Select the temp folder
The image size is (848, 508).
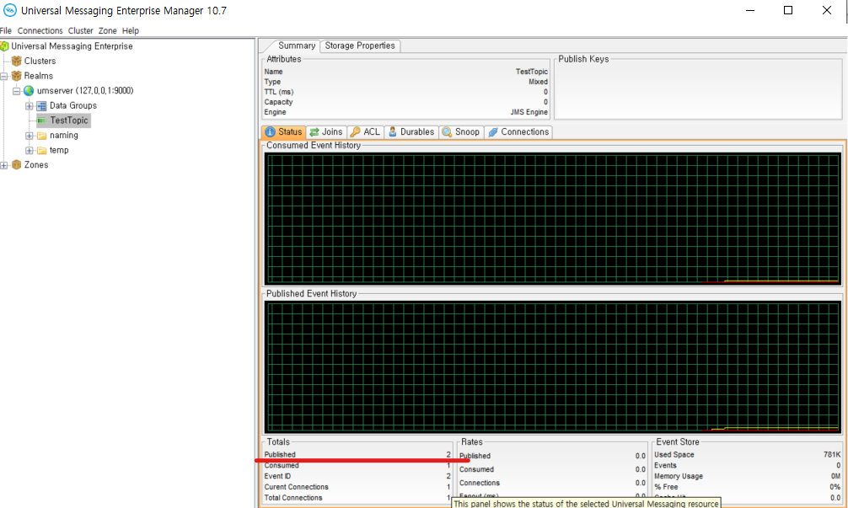coord(58,150)
